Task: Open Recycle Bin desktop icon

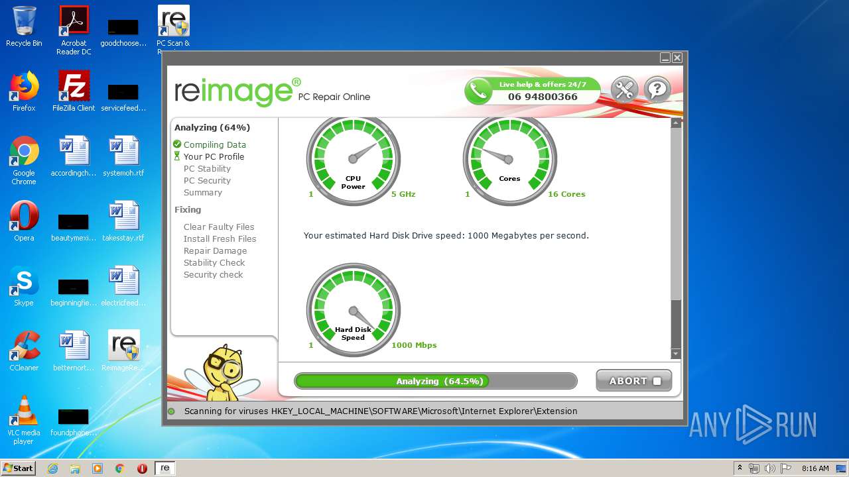Action: tap(24, 26)
